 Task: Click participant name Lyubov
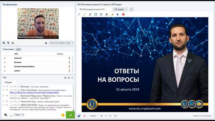17,71
